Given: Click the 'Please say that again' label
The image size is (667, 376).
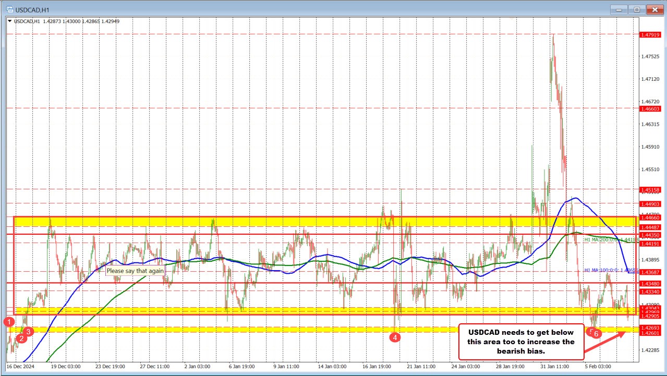Looking at the screenshot, I should pos(135,272).
